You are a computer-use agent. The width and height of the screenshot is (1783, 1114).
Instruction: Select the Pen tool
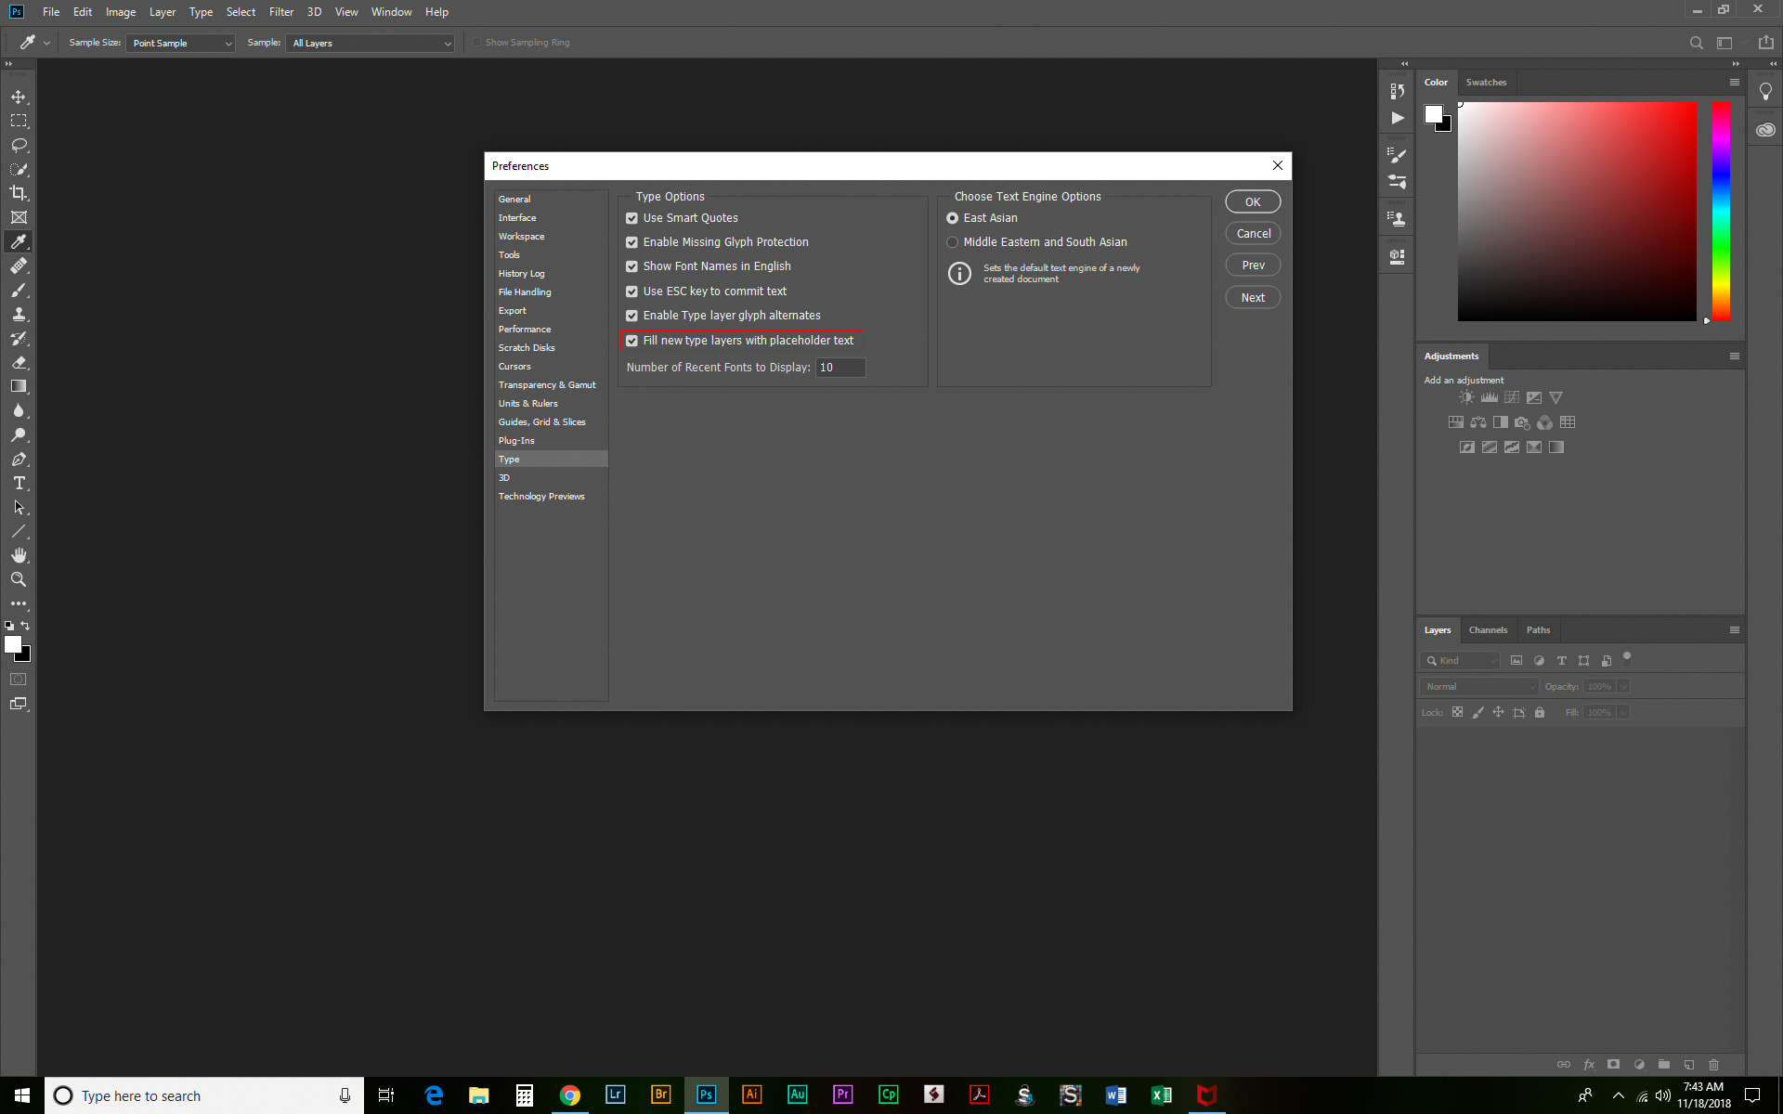point(19,459)
